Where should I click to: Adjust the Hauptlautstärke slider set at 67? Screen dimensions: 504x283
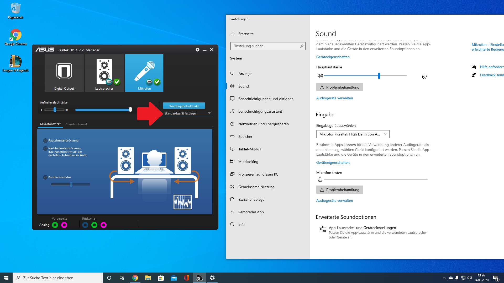379,75
